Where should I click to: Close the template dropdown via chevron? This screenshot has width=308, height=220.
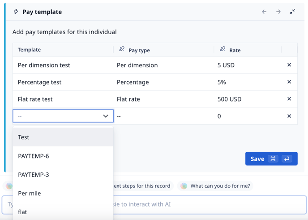(x=106, y=116)
